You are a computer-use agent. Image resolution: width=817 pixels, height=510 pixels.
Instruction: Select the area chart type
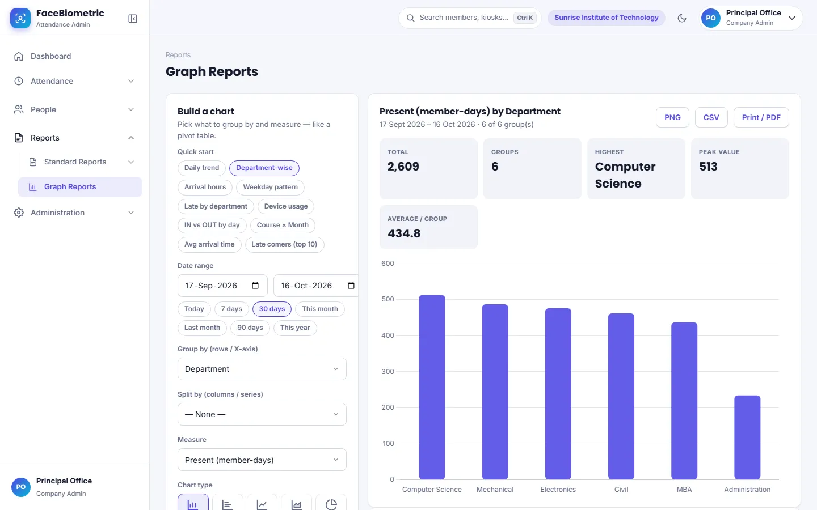pyautogui.click(x=297, y=503)
